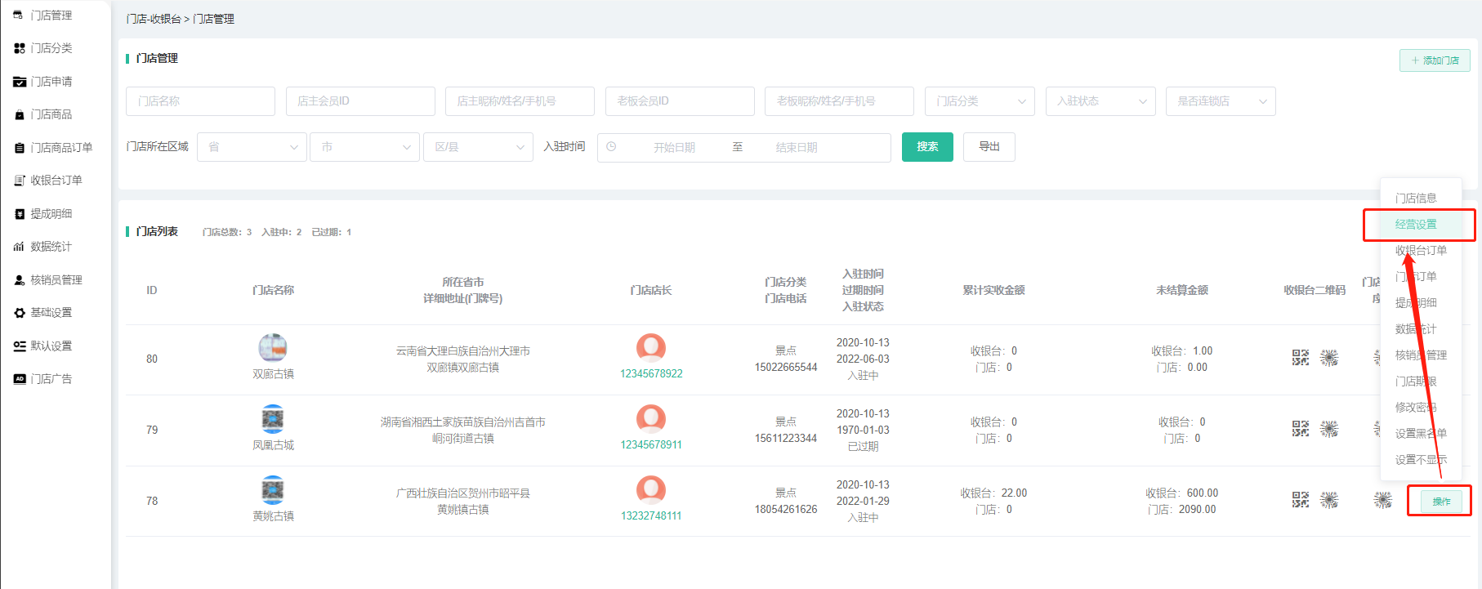Click the QR code icon for store 80

click(1300, 358)
